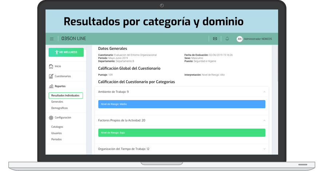This screenshot has height=171, width=324.
Task: Click Nivel de Riesgo: Medio blue bar
Action: click(182, 104)
